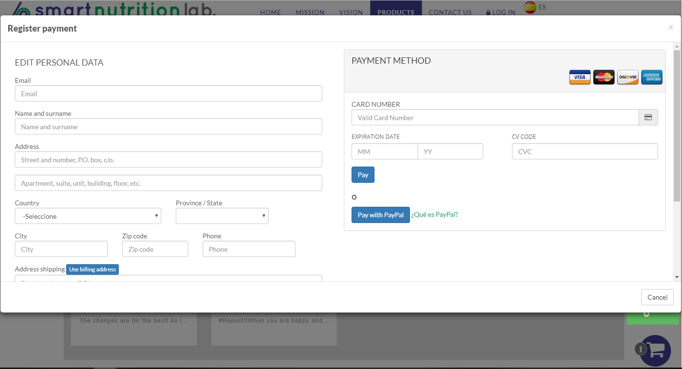
Task: Close the Register payment dialog with X
Action: click(671, 28)
